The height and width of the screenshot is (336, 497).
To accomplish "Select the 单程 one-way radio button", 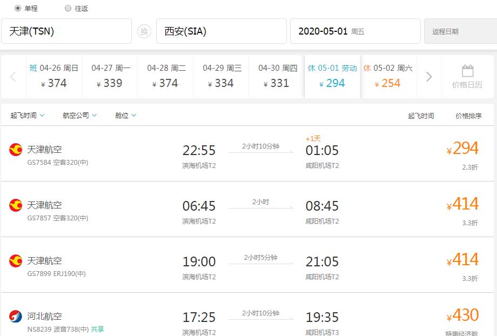I will point(18,8).
